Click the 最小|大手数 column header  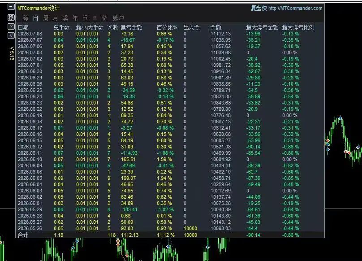coord(90,27)
